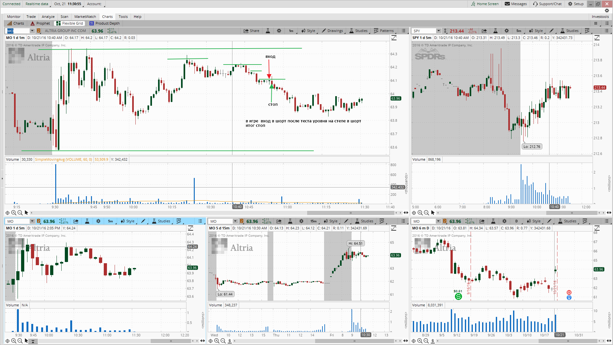
Task: Open chart settings gear on main chart
Action: pos(279,31)
